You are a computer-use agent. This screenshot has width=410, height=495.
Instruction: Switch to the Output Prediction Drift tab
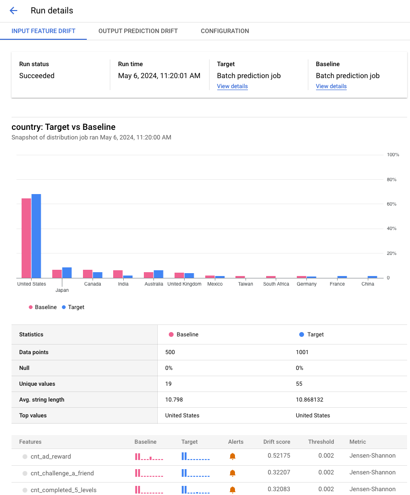point(138,31)
